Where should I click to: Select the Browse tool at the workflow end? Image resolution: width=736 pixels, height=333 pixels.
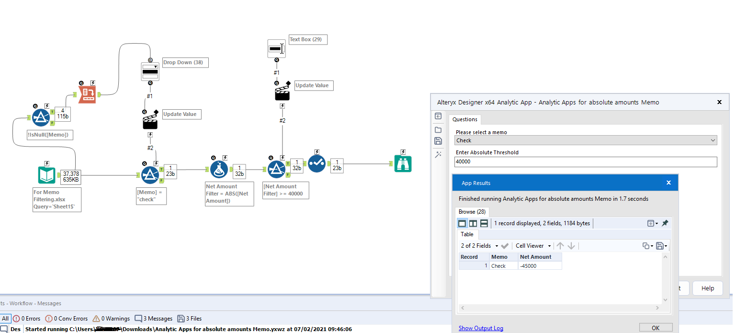click(x=403, y=163)
